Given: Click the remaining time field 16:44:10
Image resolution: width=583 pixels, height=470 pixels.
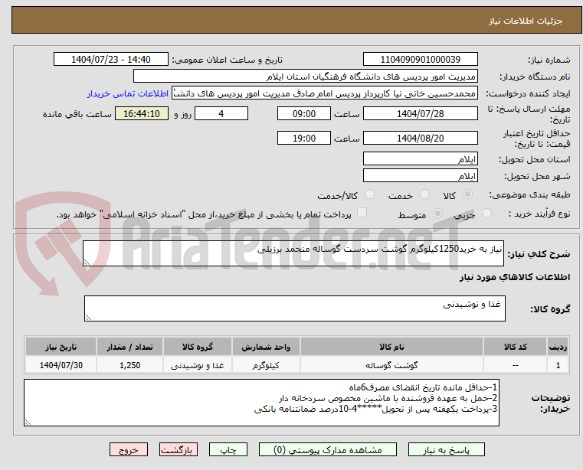Looking at the screenshot, I should tap(142, 114).
